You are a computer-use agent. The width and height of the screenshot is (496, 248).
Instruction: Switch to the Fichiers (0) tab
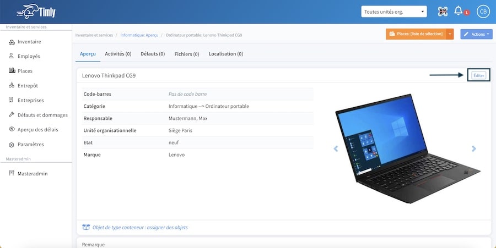tap(187, 54)
